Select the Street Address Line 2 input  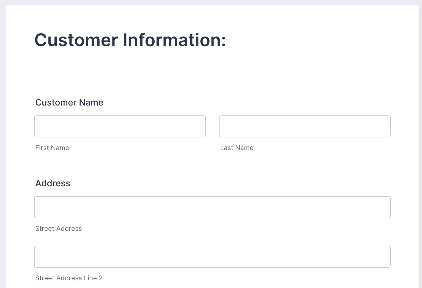212,257
